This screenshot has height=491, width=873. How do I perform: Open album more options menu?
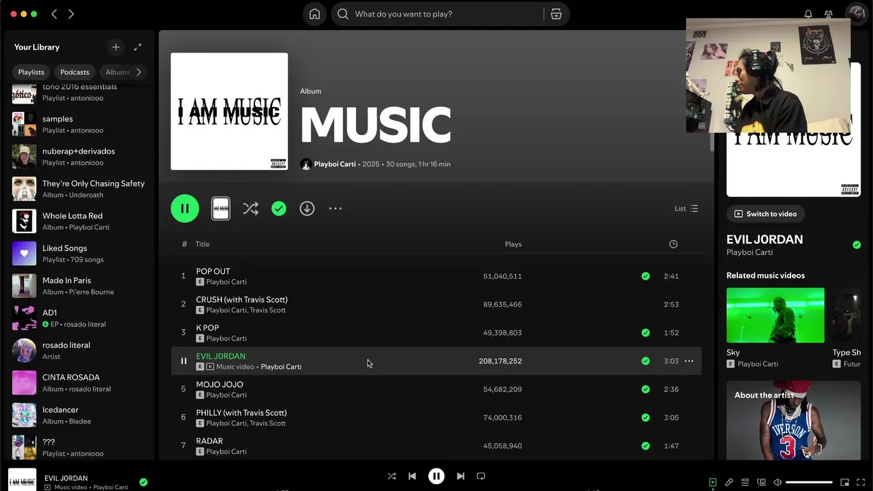tap(336, 209)
